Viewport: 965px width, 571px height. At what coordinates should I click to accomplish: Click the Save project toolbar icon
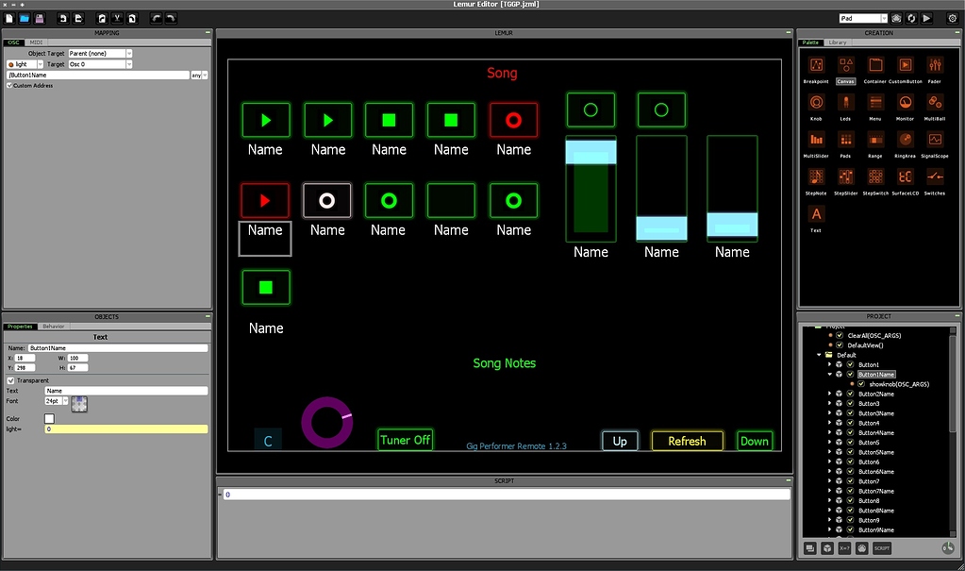click(x=40, y=18)
